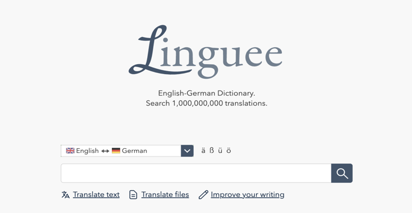The image size is (412, 213).
Task: Insert the ä special character
Action: pyautogui.click(x=203, y=151)
